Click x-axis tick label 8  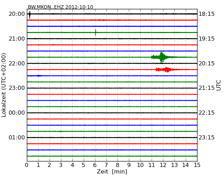[x=118, y=165]
